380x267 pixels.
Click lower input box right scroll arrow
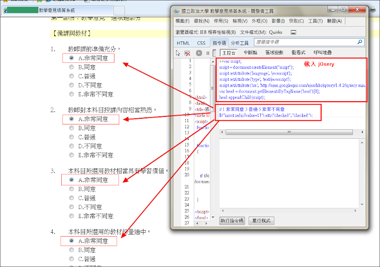[355, 211]
